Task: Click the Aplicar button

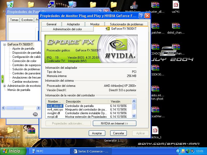Action: pos(140,133)
